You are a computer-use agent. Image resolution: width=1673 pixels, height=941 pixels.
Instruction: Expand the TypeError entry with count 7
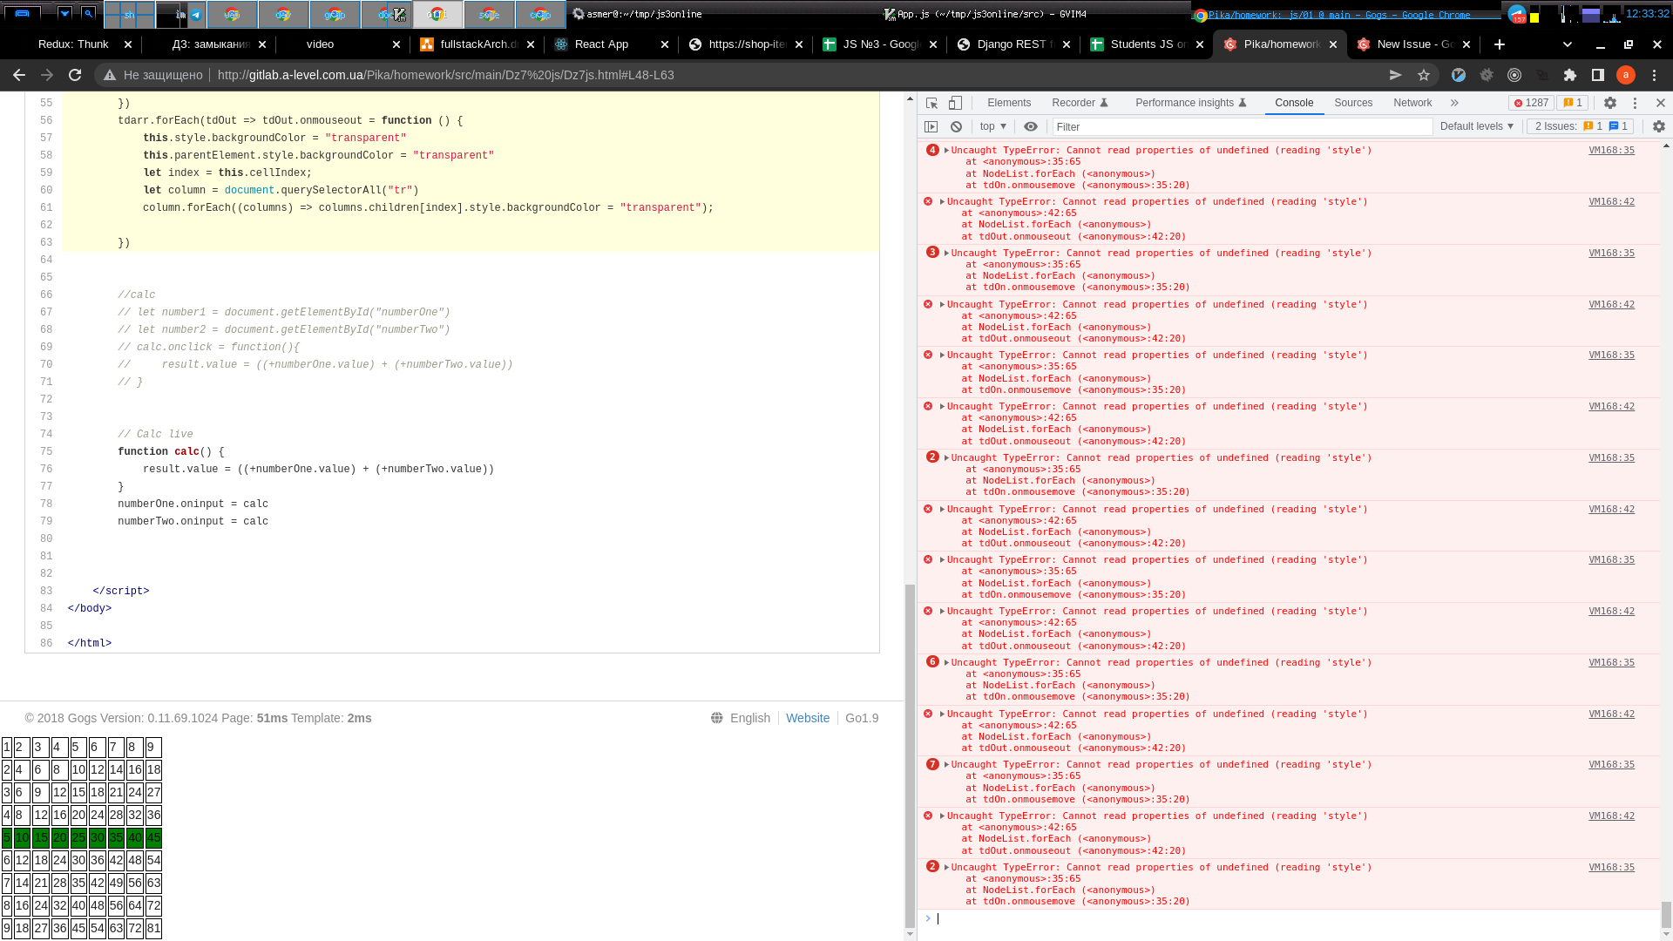tap(946, 765)
